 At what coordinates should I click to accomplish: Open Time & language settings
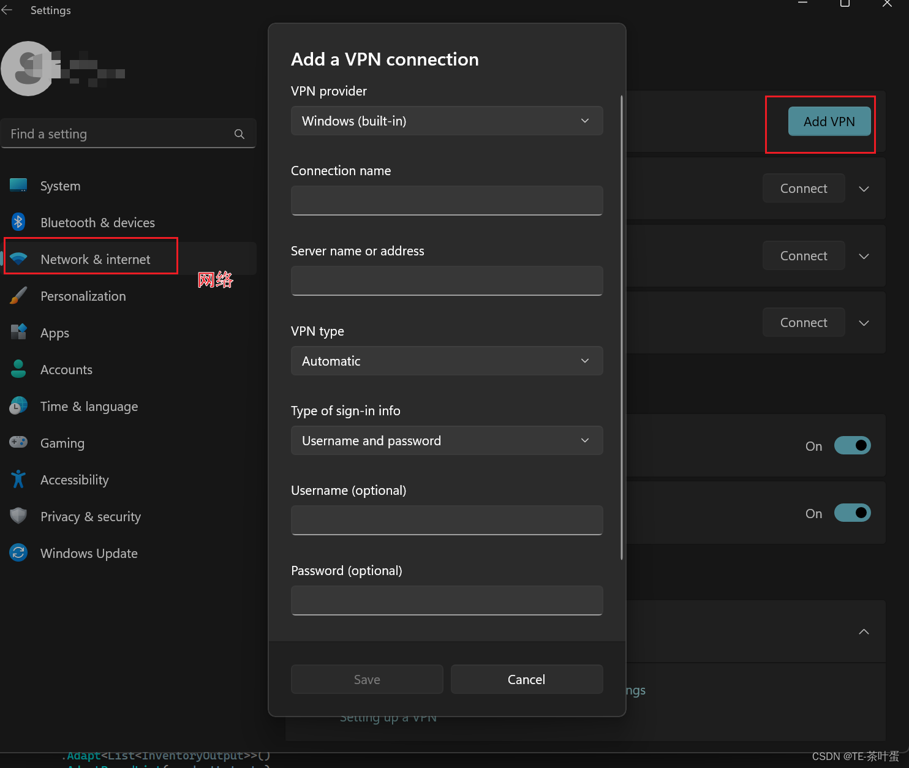(129, 407)
